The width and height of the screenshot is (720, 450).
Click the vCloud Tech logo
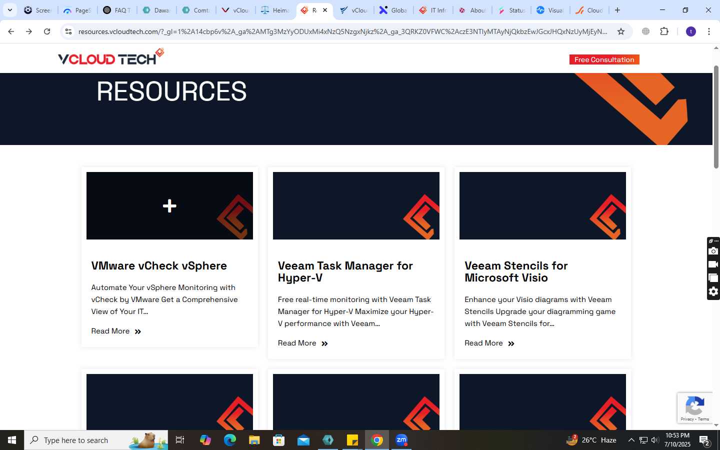point(111,57)
